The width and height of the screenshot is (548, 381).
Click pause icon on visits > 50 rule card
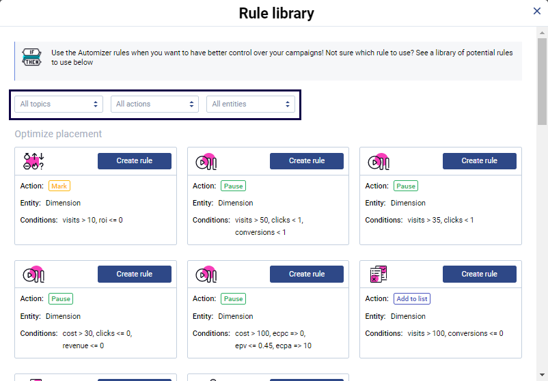click(x=206, y=161)
